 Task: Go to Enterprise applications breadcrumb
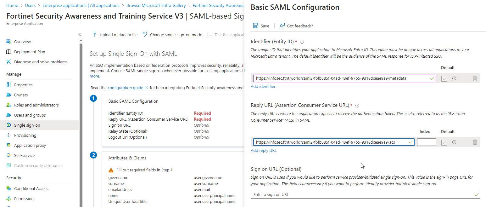point(81,5)
